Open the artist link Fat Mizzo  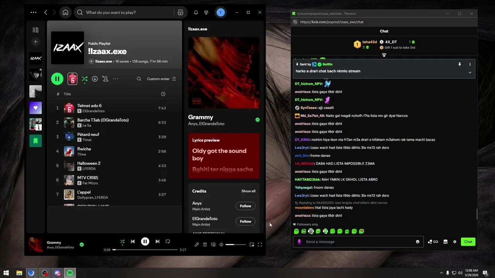(90, 183)
